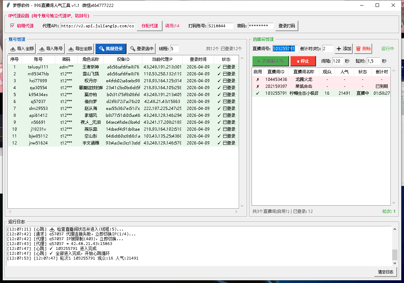Select the 直播间管理 room management section header
The width and height of the screenshot is (404, 283).
pos(264,39)
